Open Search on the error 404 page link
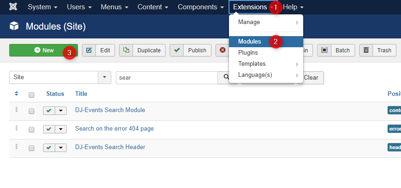The image size is (401, 188). click(115, 128)
